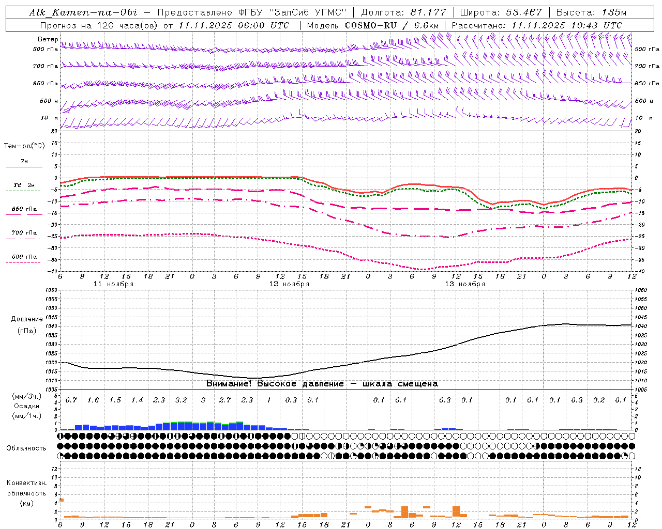Click the '11 ноября' date label

click(113, 284)
